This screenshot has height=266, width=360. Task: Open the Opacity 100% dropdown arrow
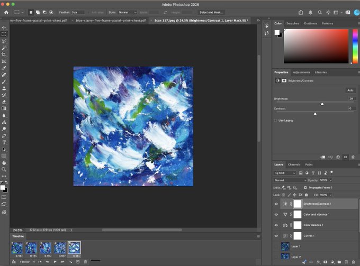(330, 180)
